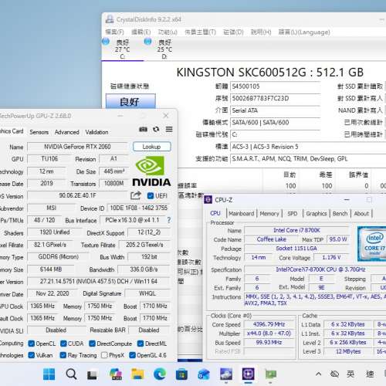This screenshot has height=386, width=386.
Task: Click CrystalDiskInfo firmware field S4500105
Action: [275, 86]
